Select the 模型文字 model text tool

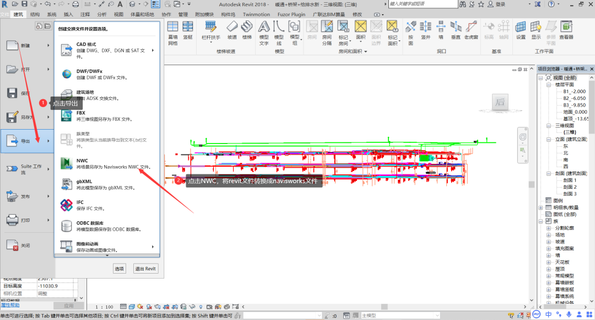[x=264, y=33]
